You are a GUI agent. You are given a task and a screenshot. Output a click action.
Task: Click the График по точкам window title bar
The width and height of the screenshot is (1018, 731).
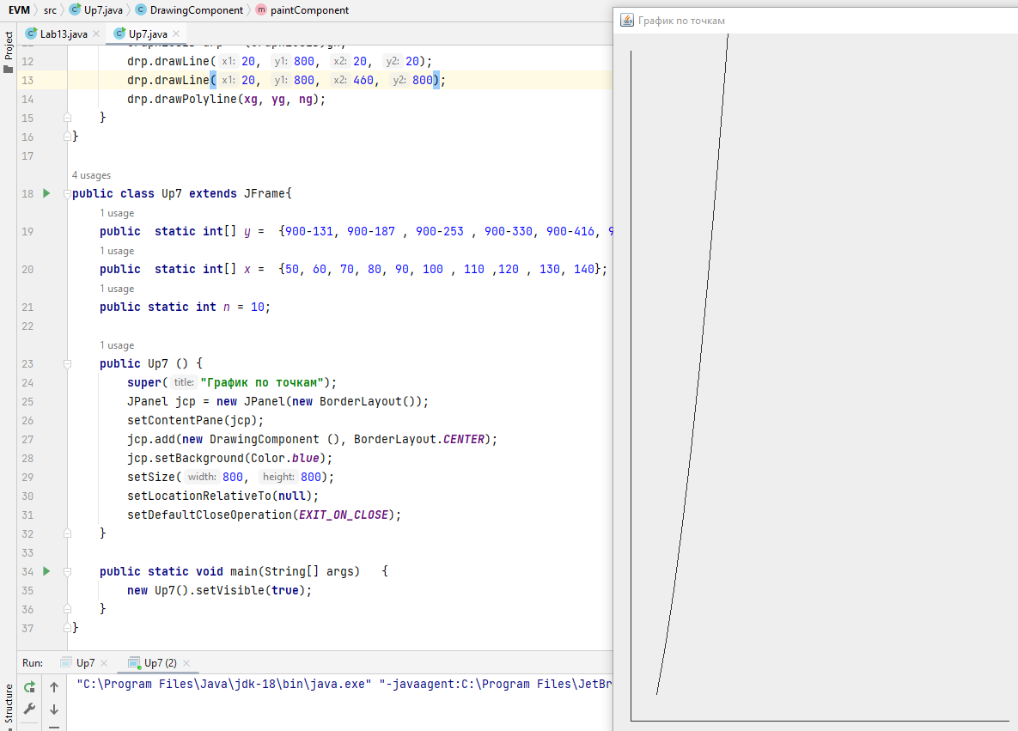pyautogui.click(x=815, y=20)
